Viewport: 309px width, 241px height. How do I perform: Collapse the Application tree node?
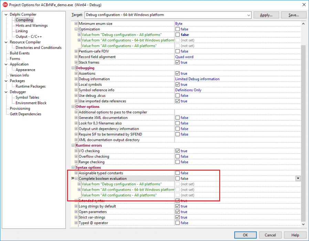click(x=6, y=64)
